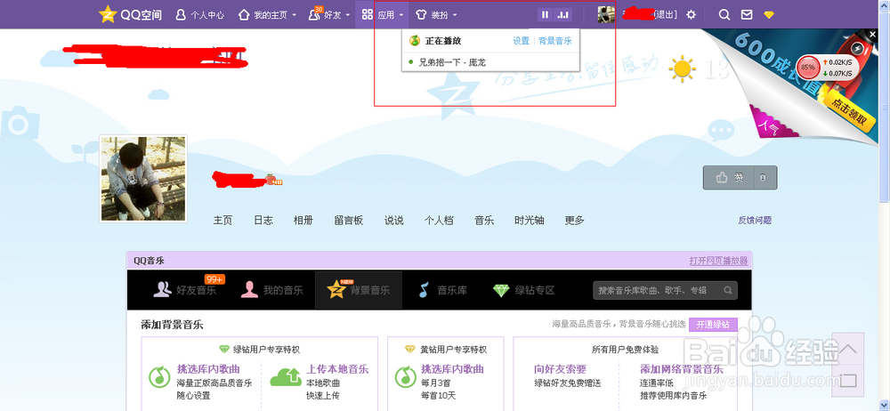Click 添加网络背景音乐 link
Viewport: 890px width, 411px height.
point(683,369)
